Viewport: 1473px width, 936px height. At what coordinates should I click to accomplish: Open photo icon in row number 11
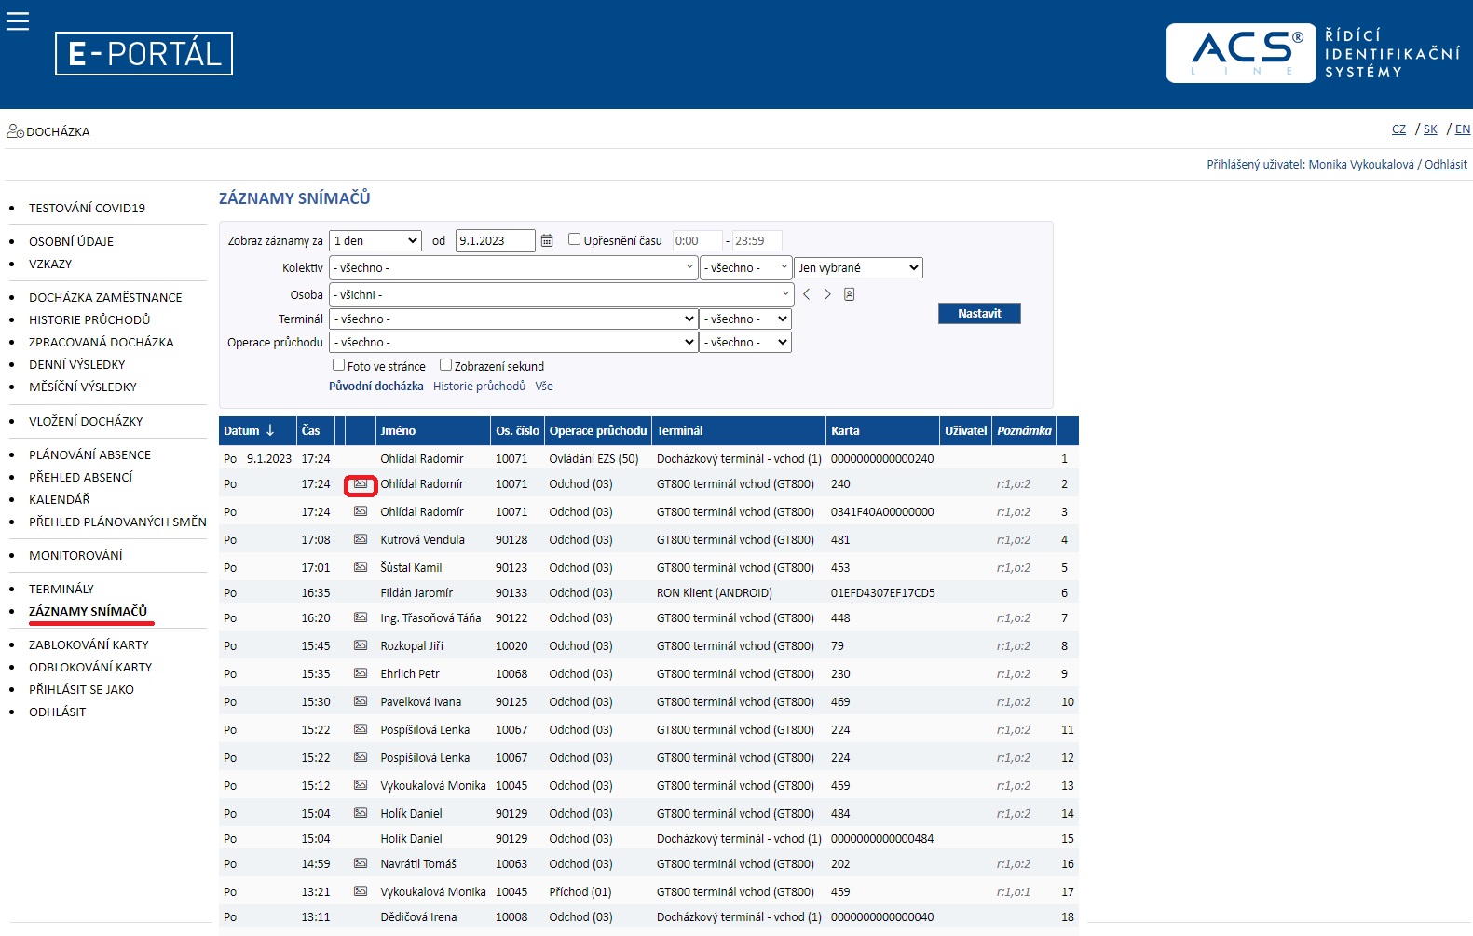point(361,729)
